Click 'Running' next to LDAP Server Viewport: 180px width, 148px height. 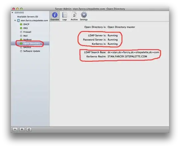tap(113, 36)
